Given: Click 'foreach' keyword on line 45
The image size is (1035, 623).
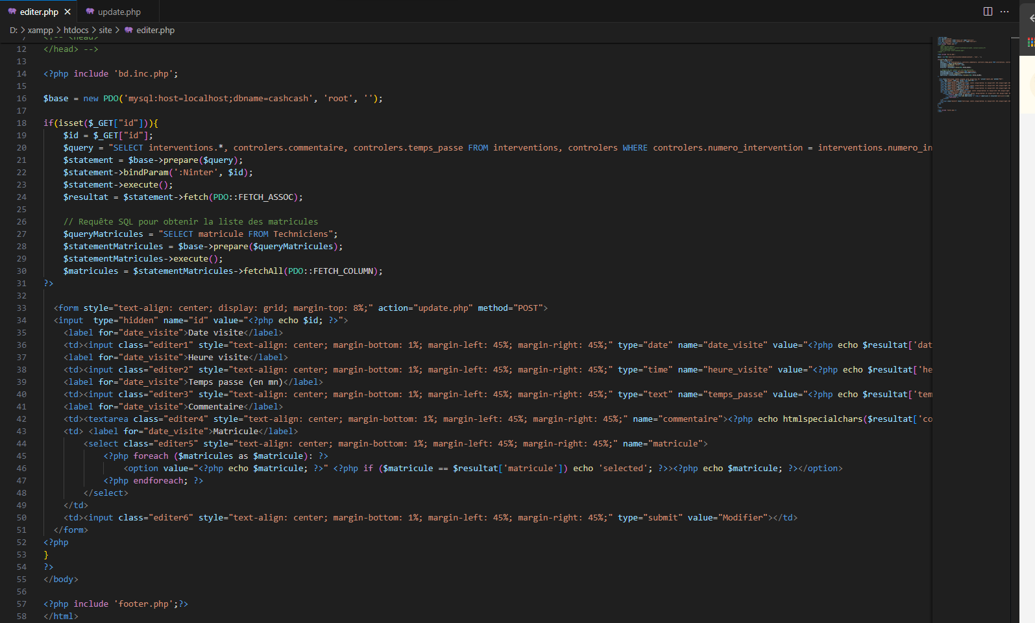Looking at the screenshot, I should pyautogui.click(x=151, y=456).
